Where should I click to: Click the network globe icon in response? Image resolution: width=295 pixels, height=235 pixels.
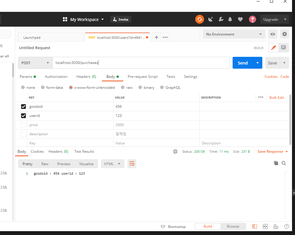(x=175, y=152)
